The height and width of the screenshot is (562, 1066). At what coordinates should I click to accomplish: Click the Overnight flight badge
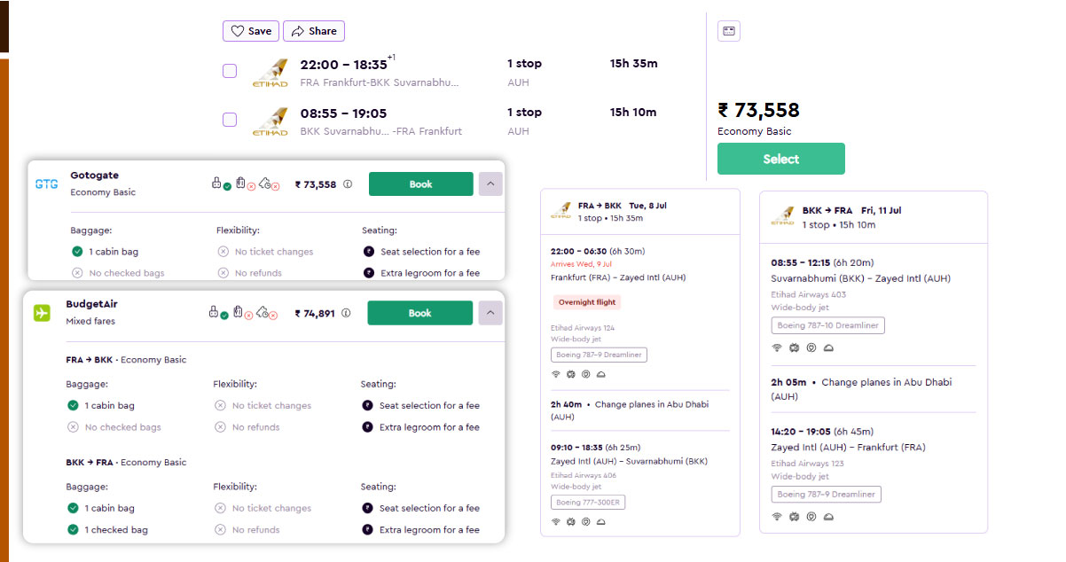point(585,302)
